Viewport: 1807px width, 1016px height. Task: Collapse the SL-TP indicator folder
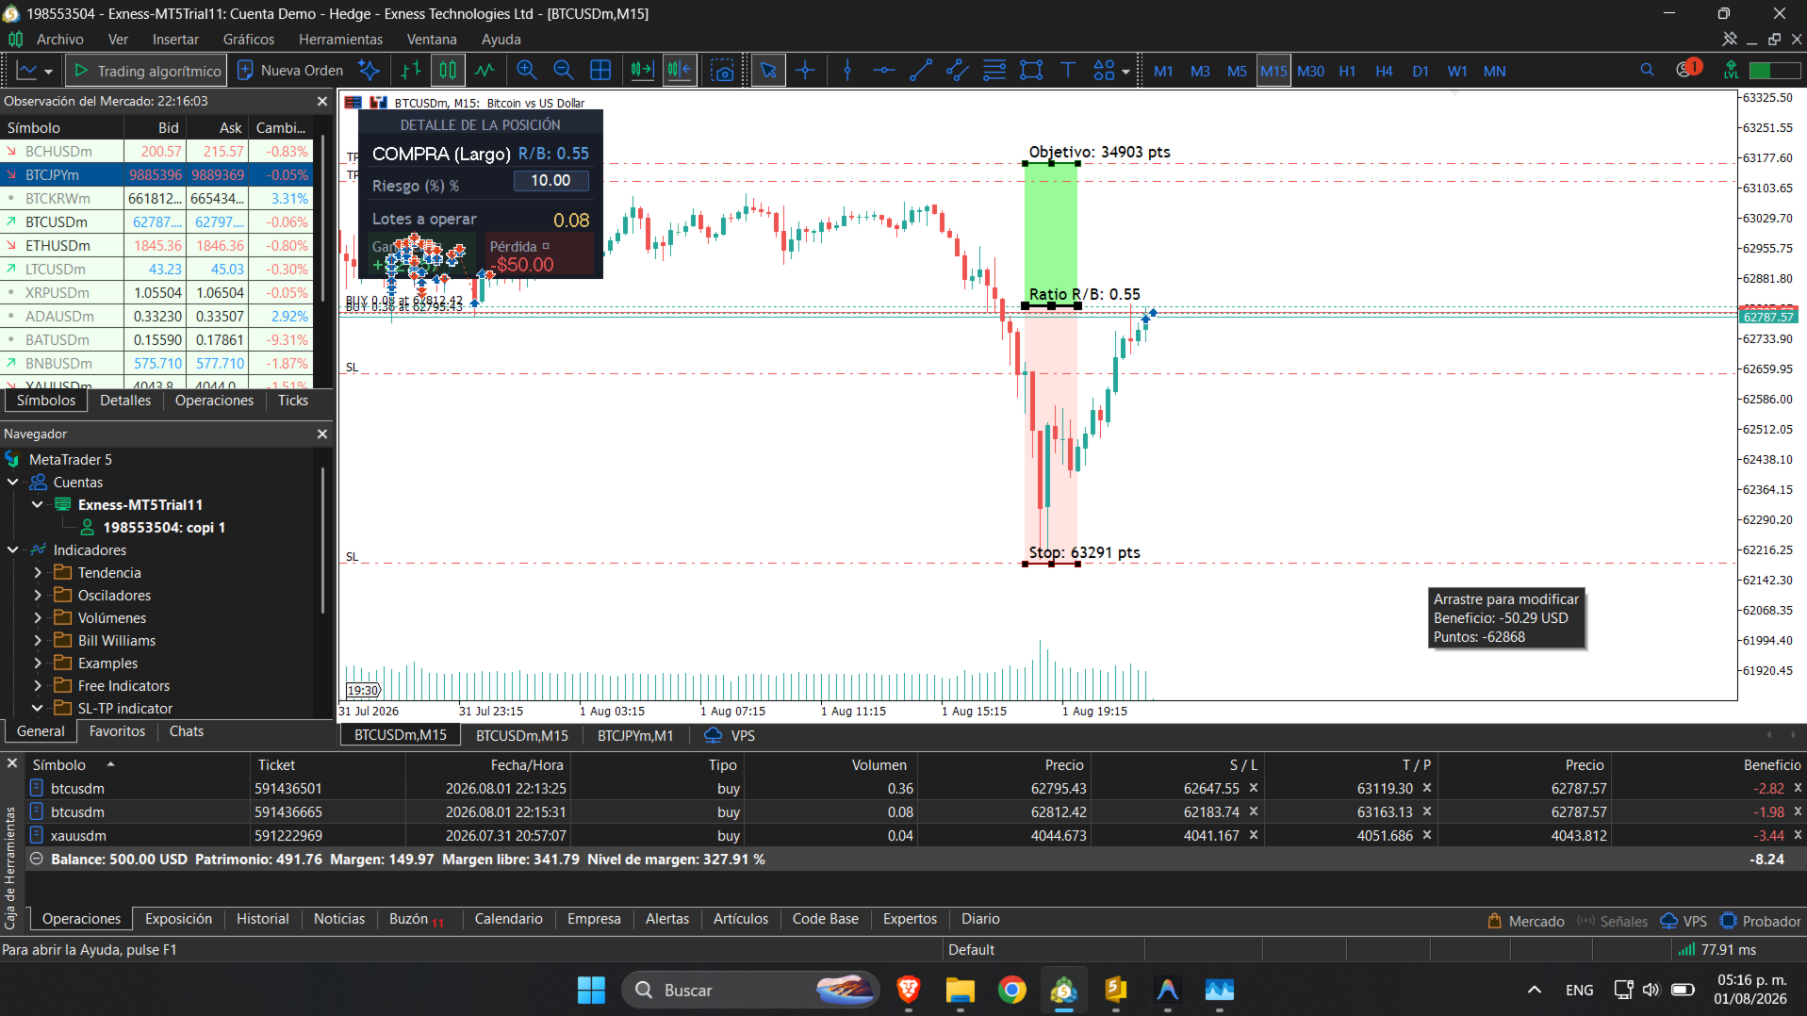pos(38,709)
